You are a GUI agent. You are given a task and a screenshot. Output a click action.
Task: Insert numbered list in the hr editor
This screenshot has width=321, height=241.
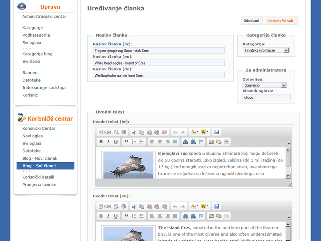tap(134, 142)
